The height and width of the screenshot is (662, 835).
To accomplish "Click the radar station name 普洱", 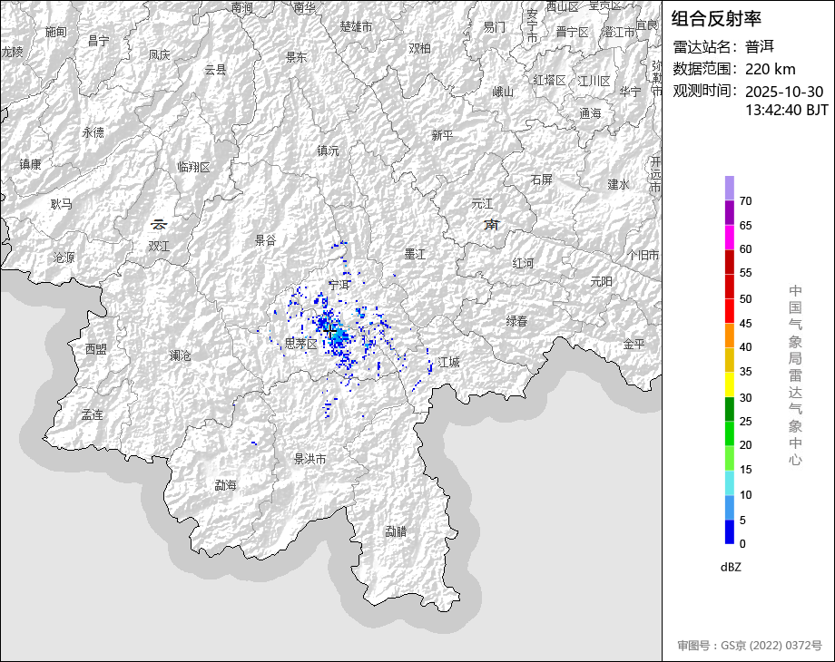I will [x=760, y=46].
